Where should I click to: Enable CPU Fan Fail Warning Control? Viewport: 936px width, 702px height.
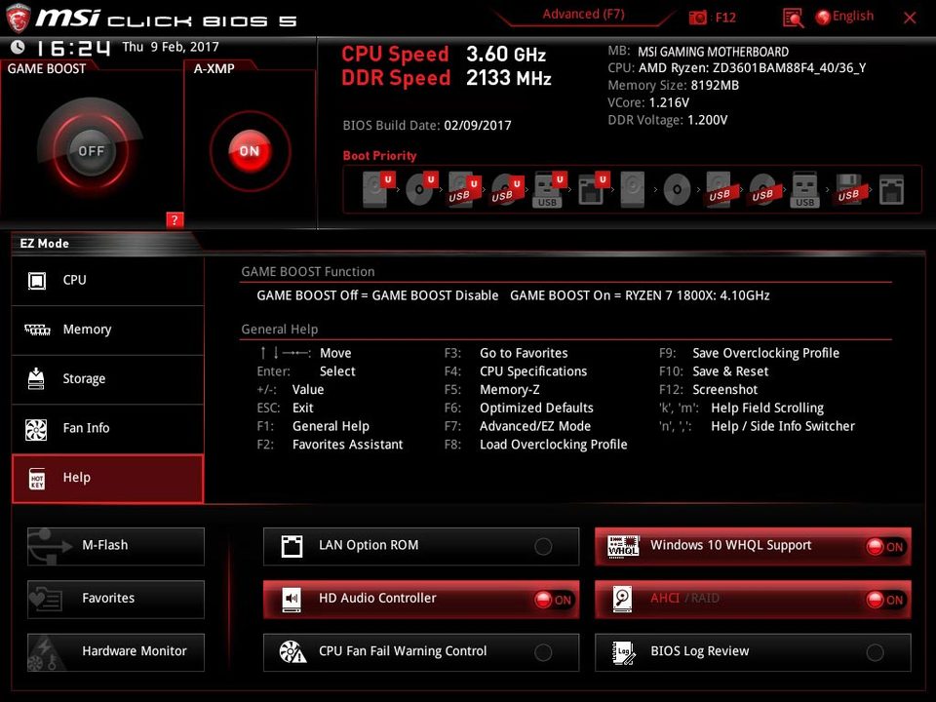421,652
